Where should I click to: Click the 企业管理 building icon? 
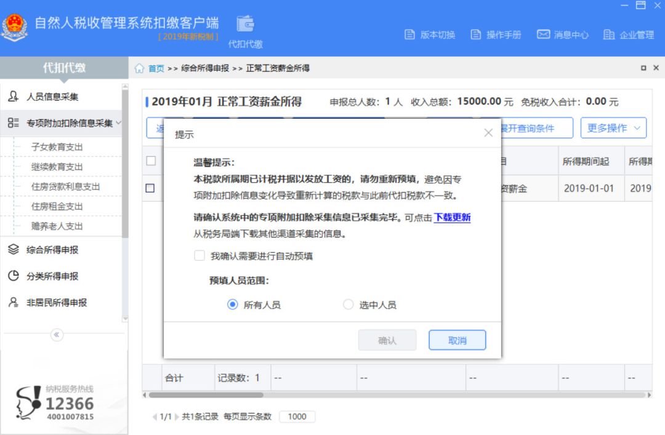[x=609, y=35]
